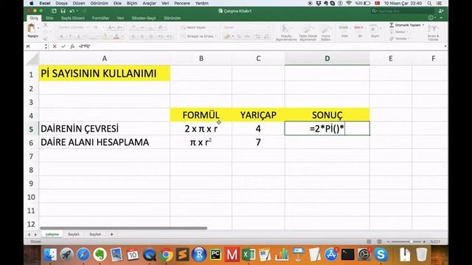Screen dimensions: 472x265
Task: Open Hücre Stilleri icon
Action: click(325, 29)
